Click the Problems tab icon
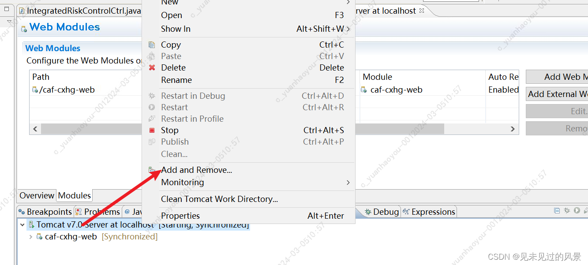This screenshot has width=588, height=265. point(79,212)
